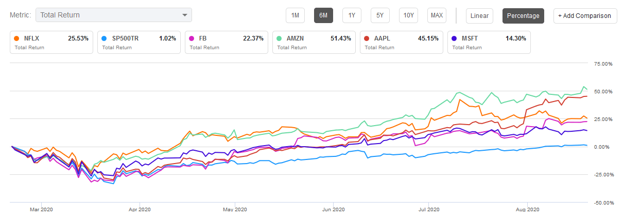Select the 6M time range
Screen dimensions: 624x221
323,15
